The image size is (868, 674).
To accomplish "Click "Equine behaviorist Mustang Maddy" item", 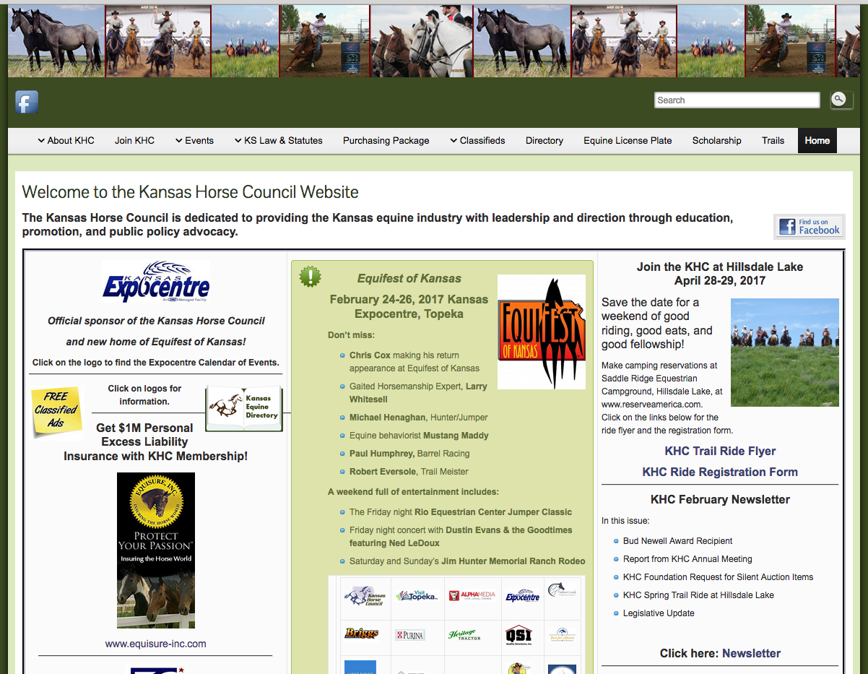I will tap(419, 436).
